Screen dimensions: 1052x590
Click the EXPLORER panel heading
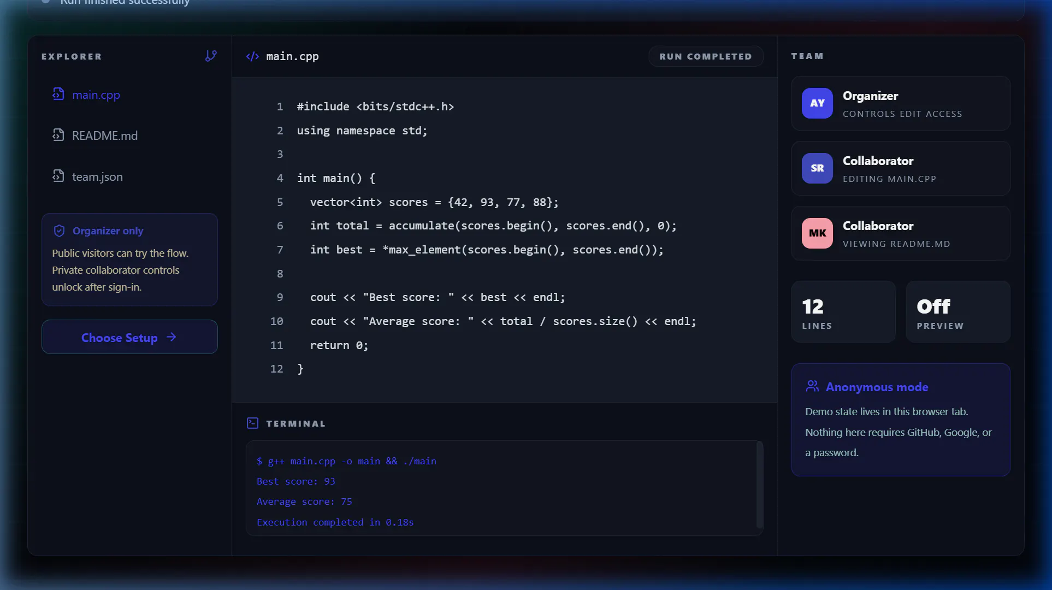tap(72, 56)
